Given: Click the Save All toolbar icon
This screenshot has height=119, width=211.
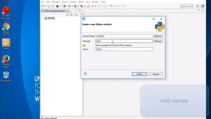Looking at the screenshot, I should [x=53, y=6].
